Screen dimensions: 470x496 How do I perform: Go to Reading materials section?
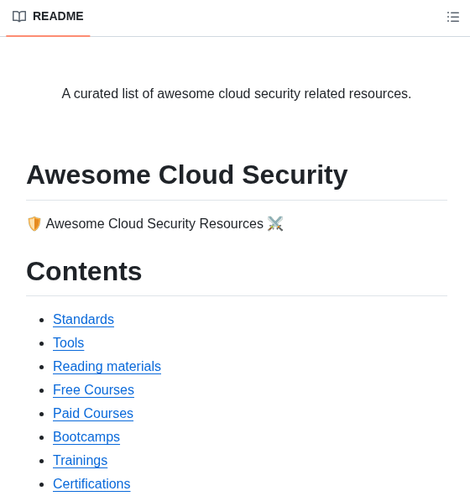pyautogui.click(x=107, y=366)
